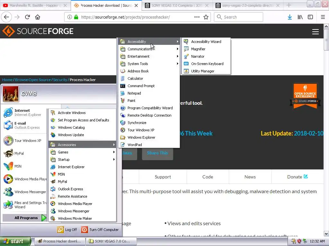Click the WordPad icon
Viewport: 329px width, 246px height.
[123, 145]
